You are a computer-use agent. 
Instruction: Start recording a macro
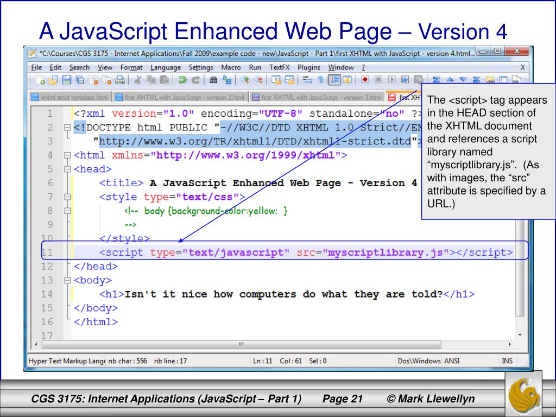[365, 80]
